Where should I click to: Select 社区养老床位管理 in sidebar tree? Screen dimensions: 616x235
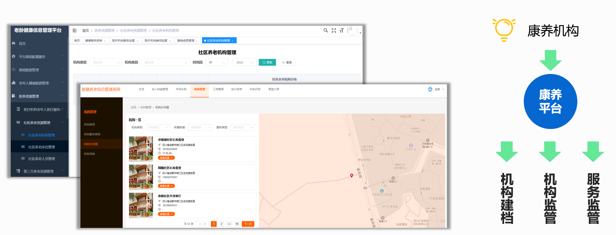(41, 147)
